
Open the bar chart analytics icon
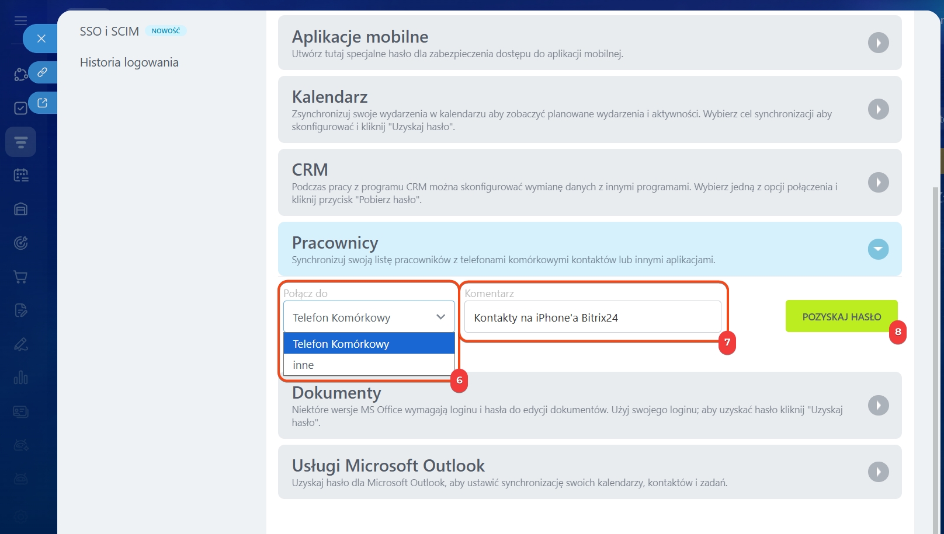(x=21, y=378)
